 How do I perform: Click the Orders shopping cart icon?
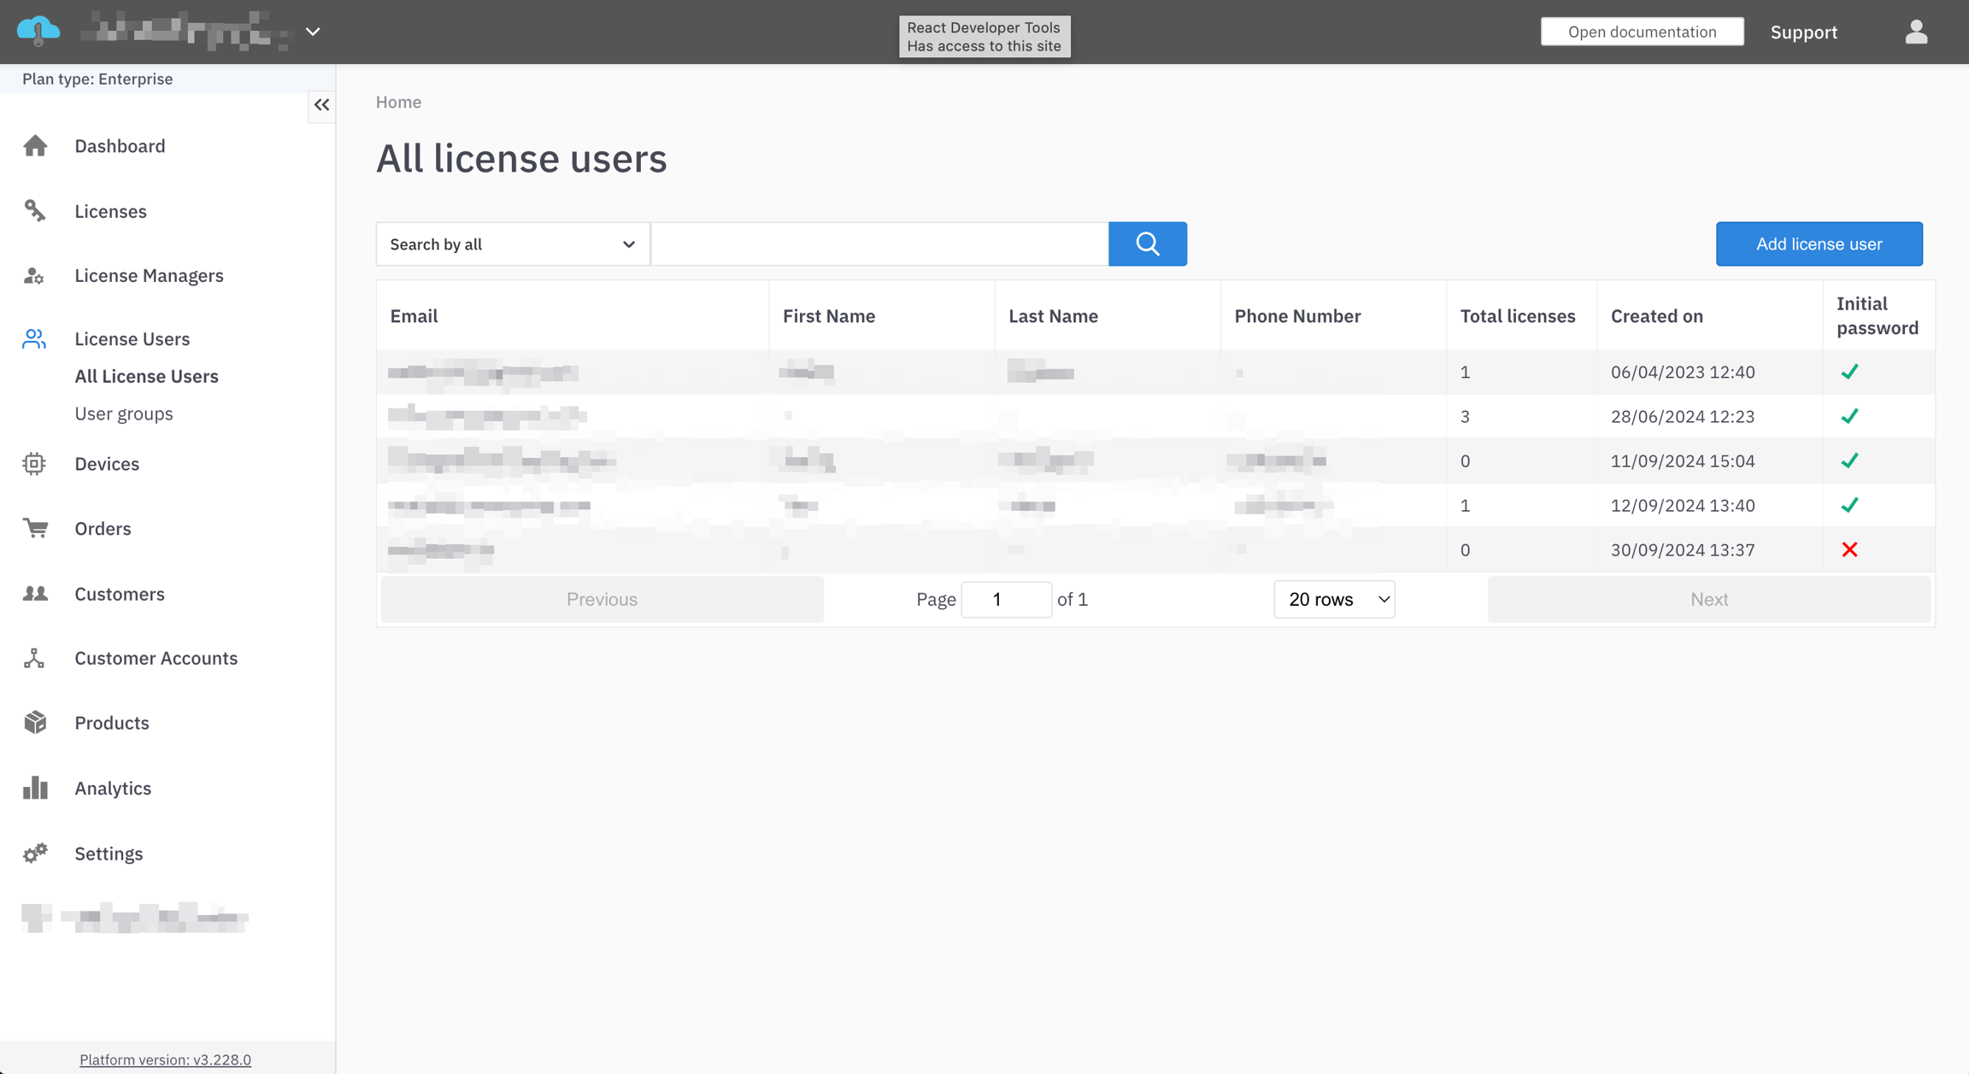[35, 529]
